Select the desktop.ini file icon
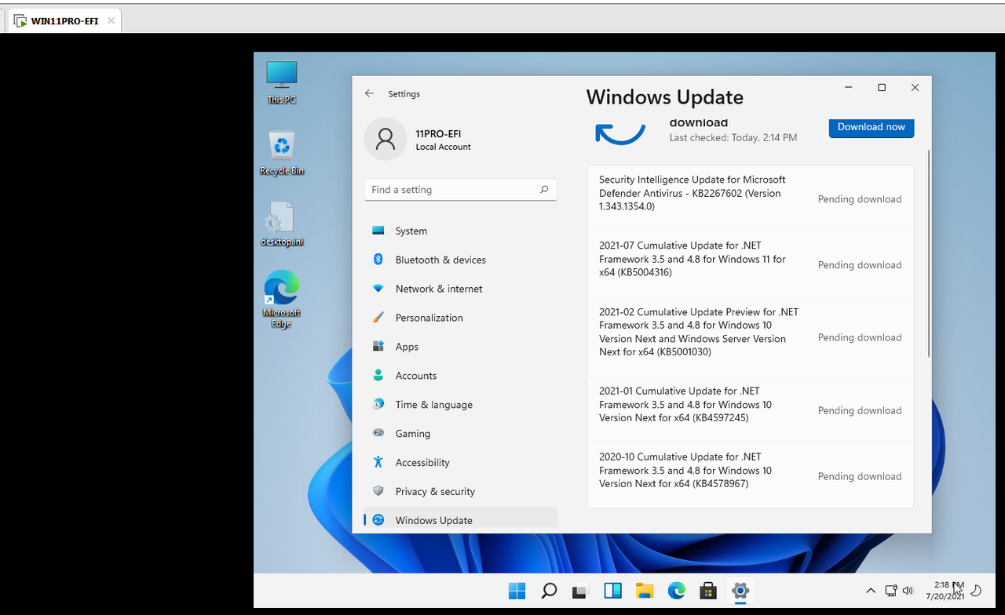This screenshot has width=1005, height=615. click(282, 224)
